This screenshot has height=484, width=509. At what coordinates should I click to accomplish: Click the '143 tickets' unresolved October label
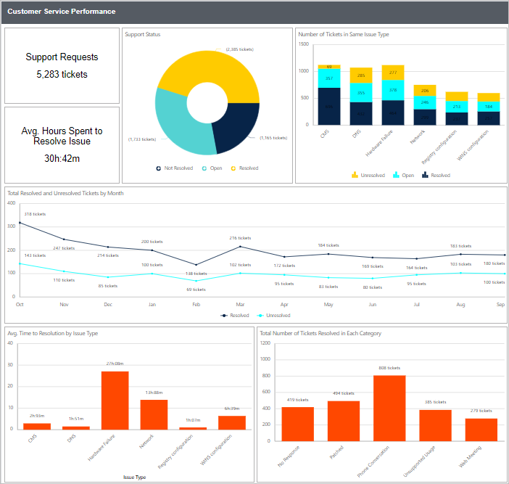[35, 255]
